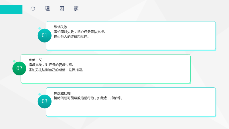The height and width of the screenshot is (129, 229).
Task: Click the 03 numbered circle badge
Action: pyautogui.click(x=45, y=101)
